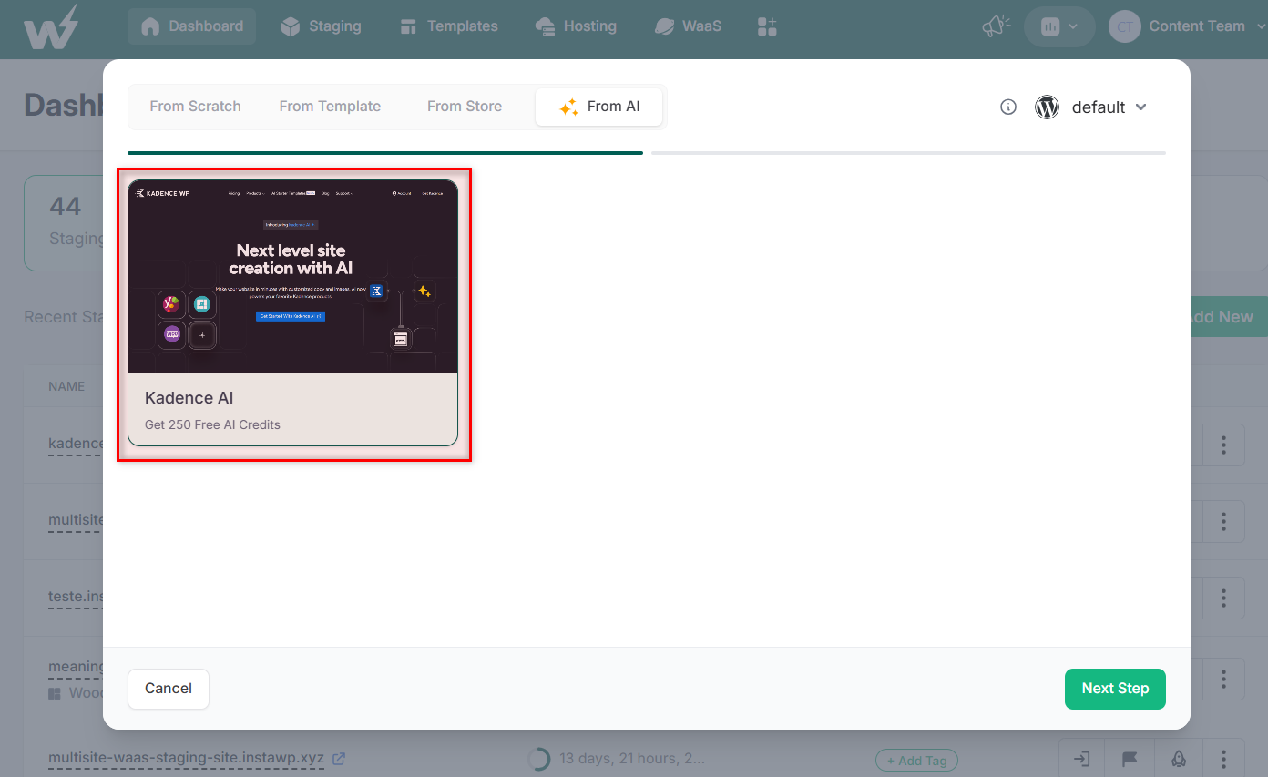Viewport: 1268px width, 777px height.
Task: Select the Kadence AI card
Action: 293,313
